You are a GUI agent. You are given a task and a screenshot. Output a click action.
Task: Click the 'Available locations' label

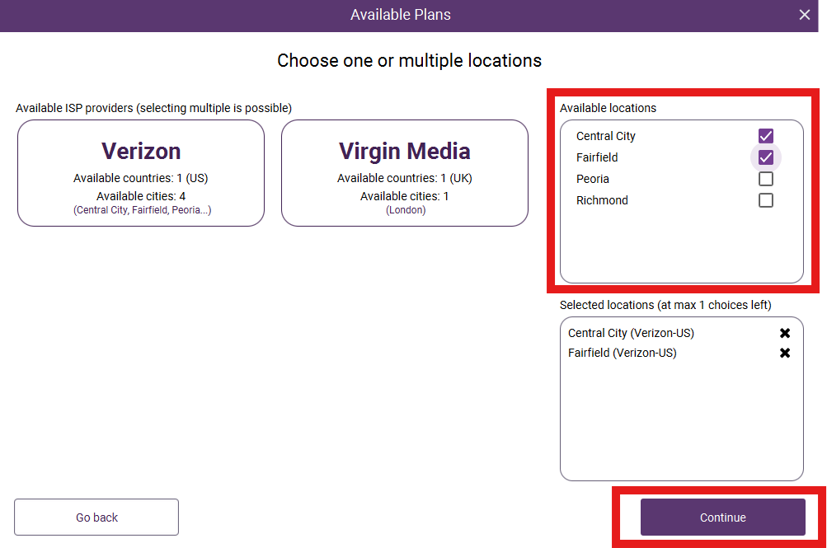[608, 108]
